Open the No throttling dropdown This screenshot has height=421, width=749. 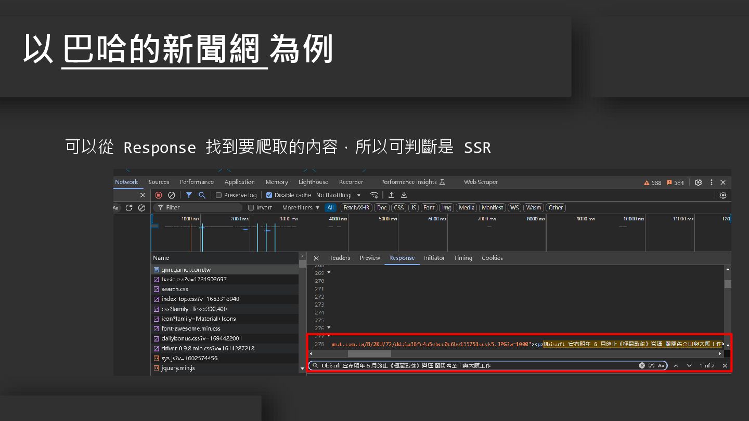(x=338, y=195)
